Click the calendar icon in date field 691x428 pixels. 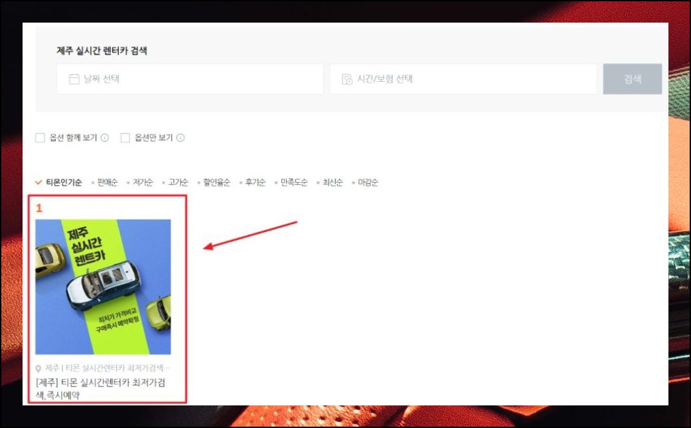coord(74,79)
